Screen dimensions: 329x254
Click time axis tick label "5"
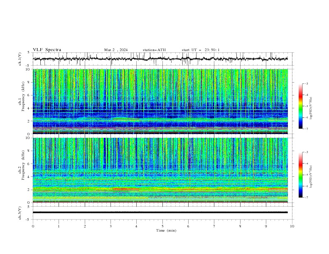tap(162, 226)
